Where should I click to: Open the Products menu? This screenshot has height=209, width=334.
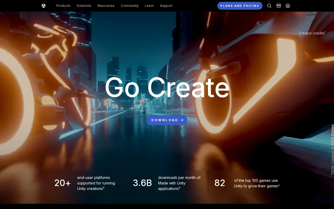point(63,6)
